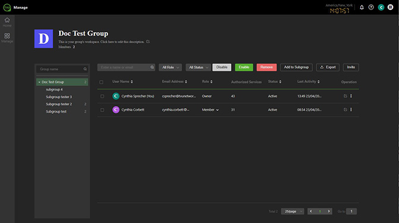Collapse the Doc Test Group tree node
Image resolution: width=399 pixels, height=223 pixels.
(x=39, y=82)
